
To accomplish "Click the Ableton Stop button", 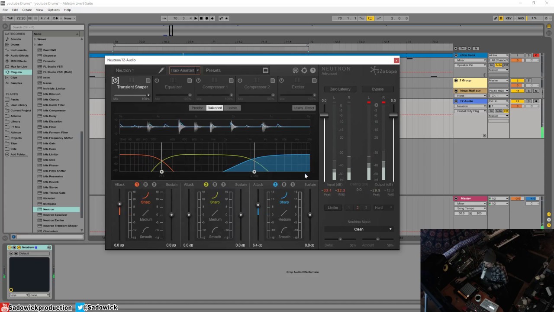I will click(201, 18).
